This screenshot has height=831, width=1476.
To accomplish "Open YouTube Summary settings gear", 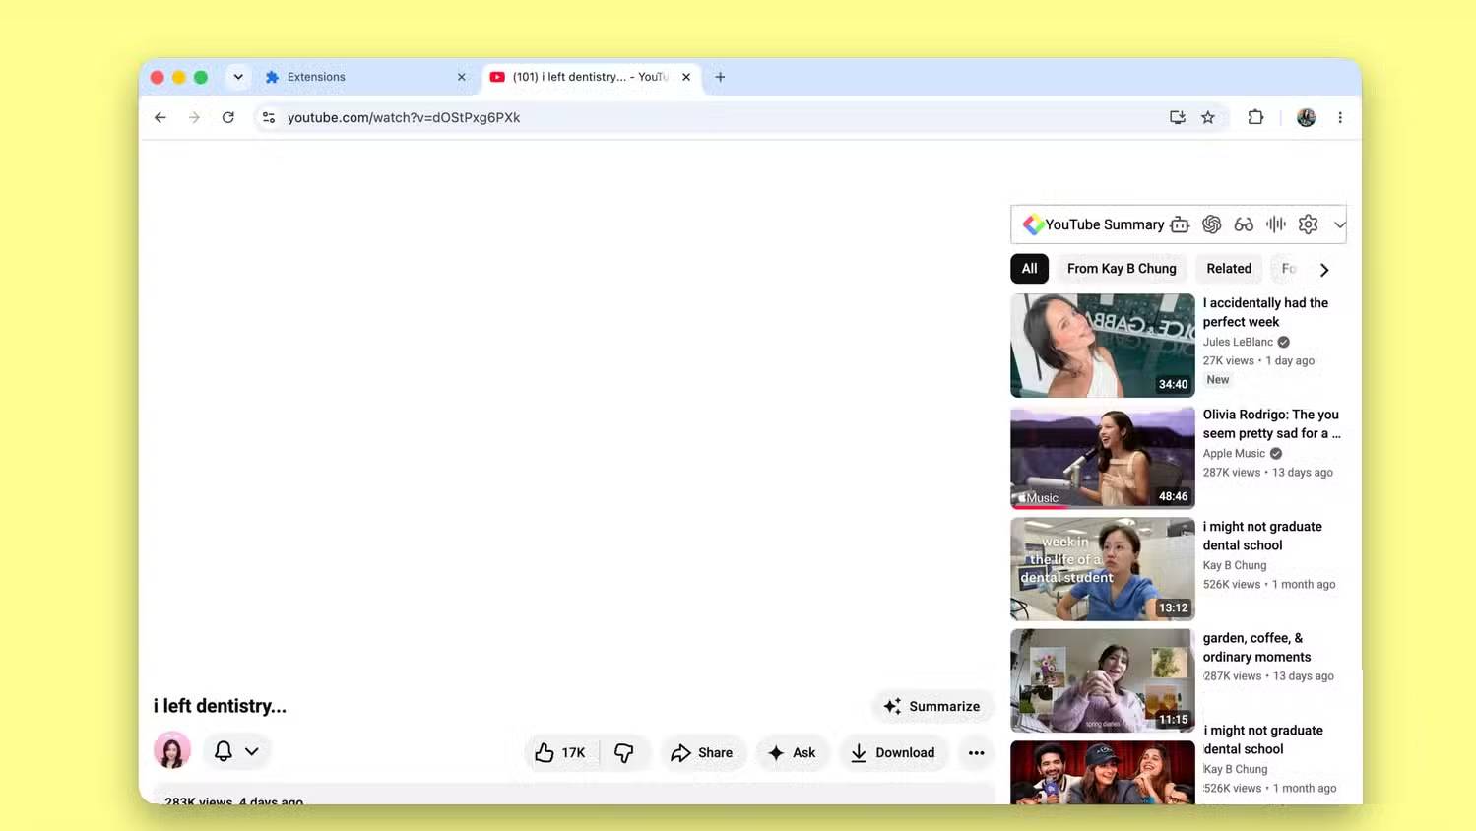I will click(x=1308, y=224).
